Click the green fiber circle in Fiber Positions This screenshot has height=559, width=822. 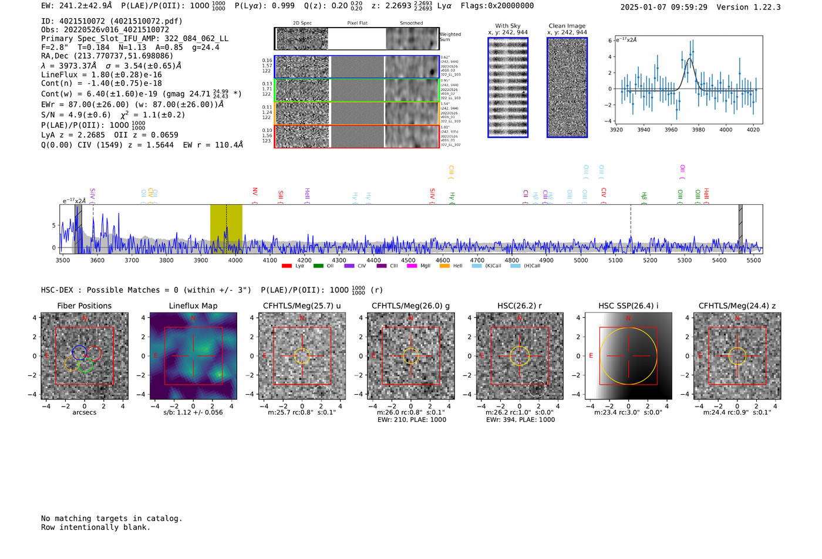pos(86,365)
